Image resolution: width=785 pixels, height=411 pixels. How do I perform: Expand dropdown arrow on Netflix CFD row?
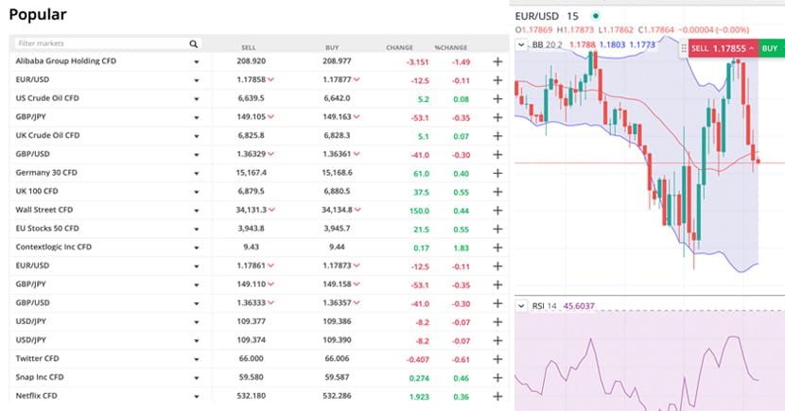[197, 397]
